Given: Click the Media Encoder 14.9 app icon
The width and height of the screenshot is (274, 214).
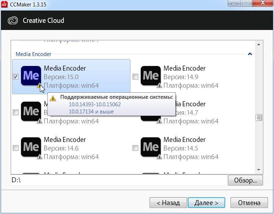Looking at the screenshot, I should (151, 76).
